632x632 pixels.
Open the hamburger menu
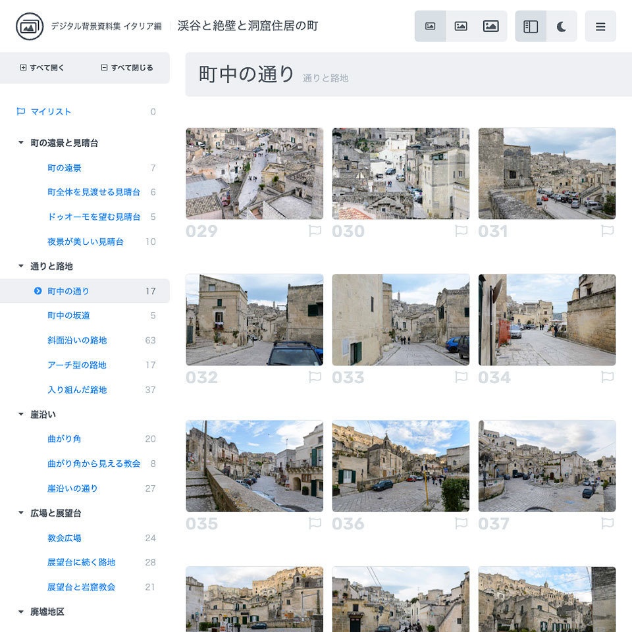point(600,26)
